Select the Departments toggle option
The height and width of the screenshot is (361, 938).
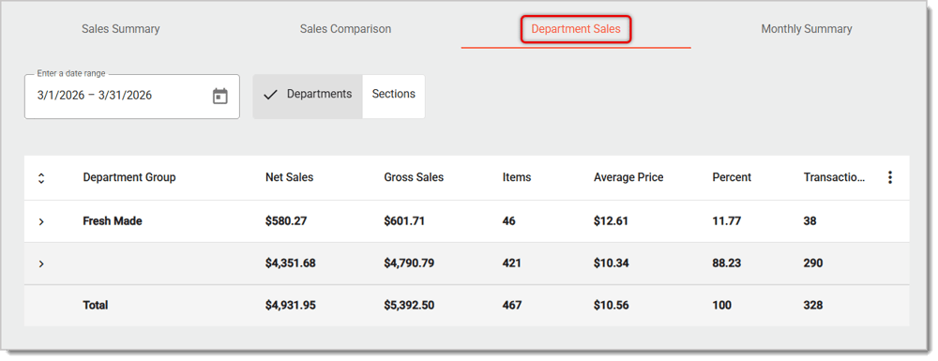(x=308, y=97)
